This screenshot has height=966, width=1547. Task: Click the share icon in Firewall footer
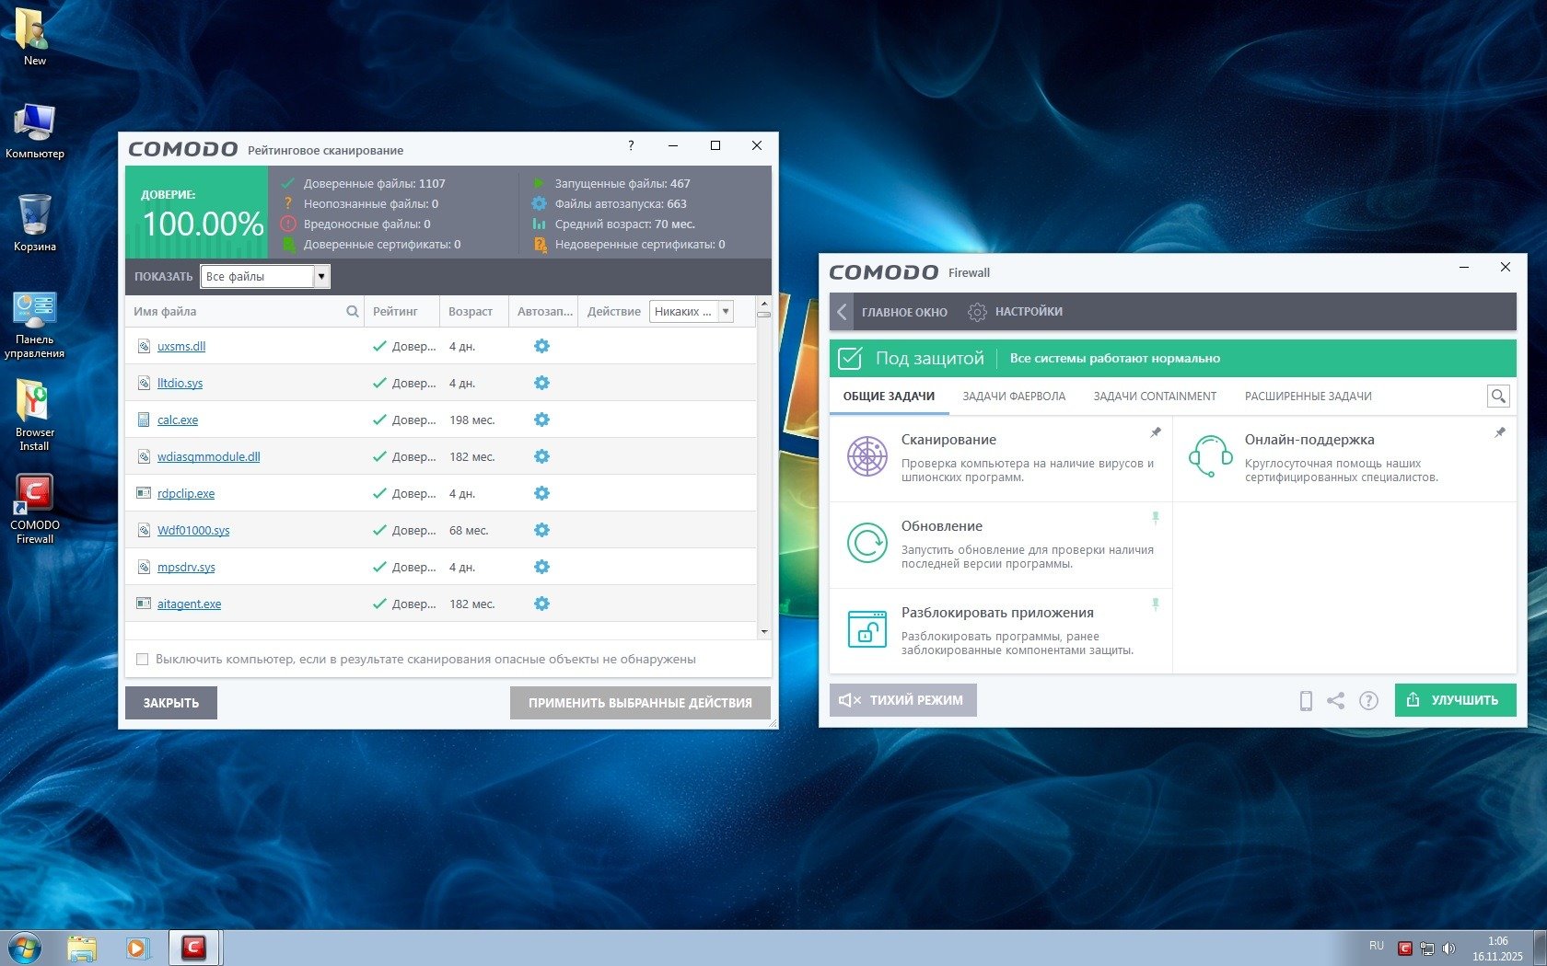(1336, 701)
